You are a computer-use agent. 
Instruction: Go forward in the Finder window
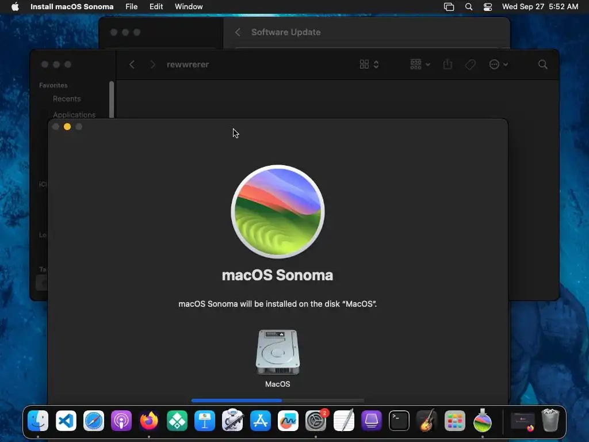tap(152, 64)
